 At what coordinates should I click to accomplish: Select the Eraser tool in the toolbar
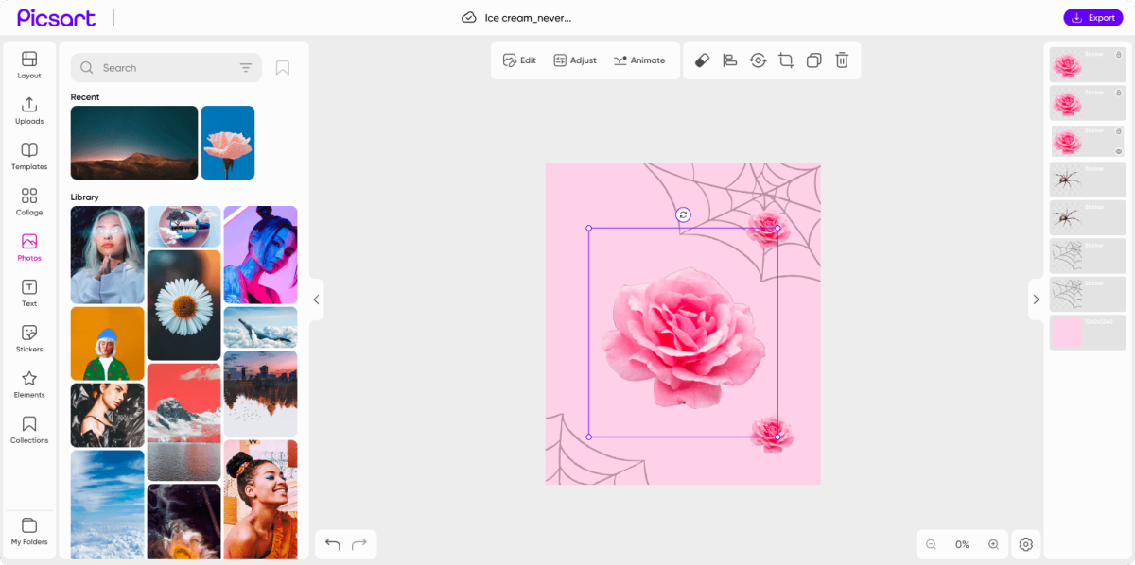point(700,60)
